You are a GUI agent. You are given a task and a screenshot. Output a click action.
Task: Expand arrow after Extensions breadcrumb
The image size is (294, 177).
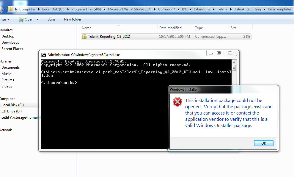coord(213,9)
